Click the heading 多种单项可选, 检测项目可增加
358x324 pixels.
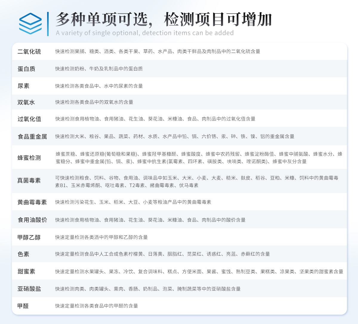pos(163,19)
